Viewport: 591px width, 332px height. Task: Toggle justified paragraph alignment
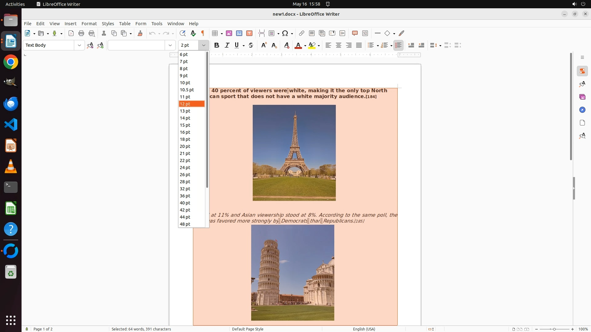[359, 45]
